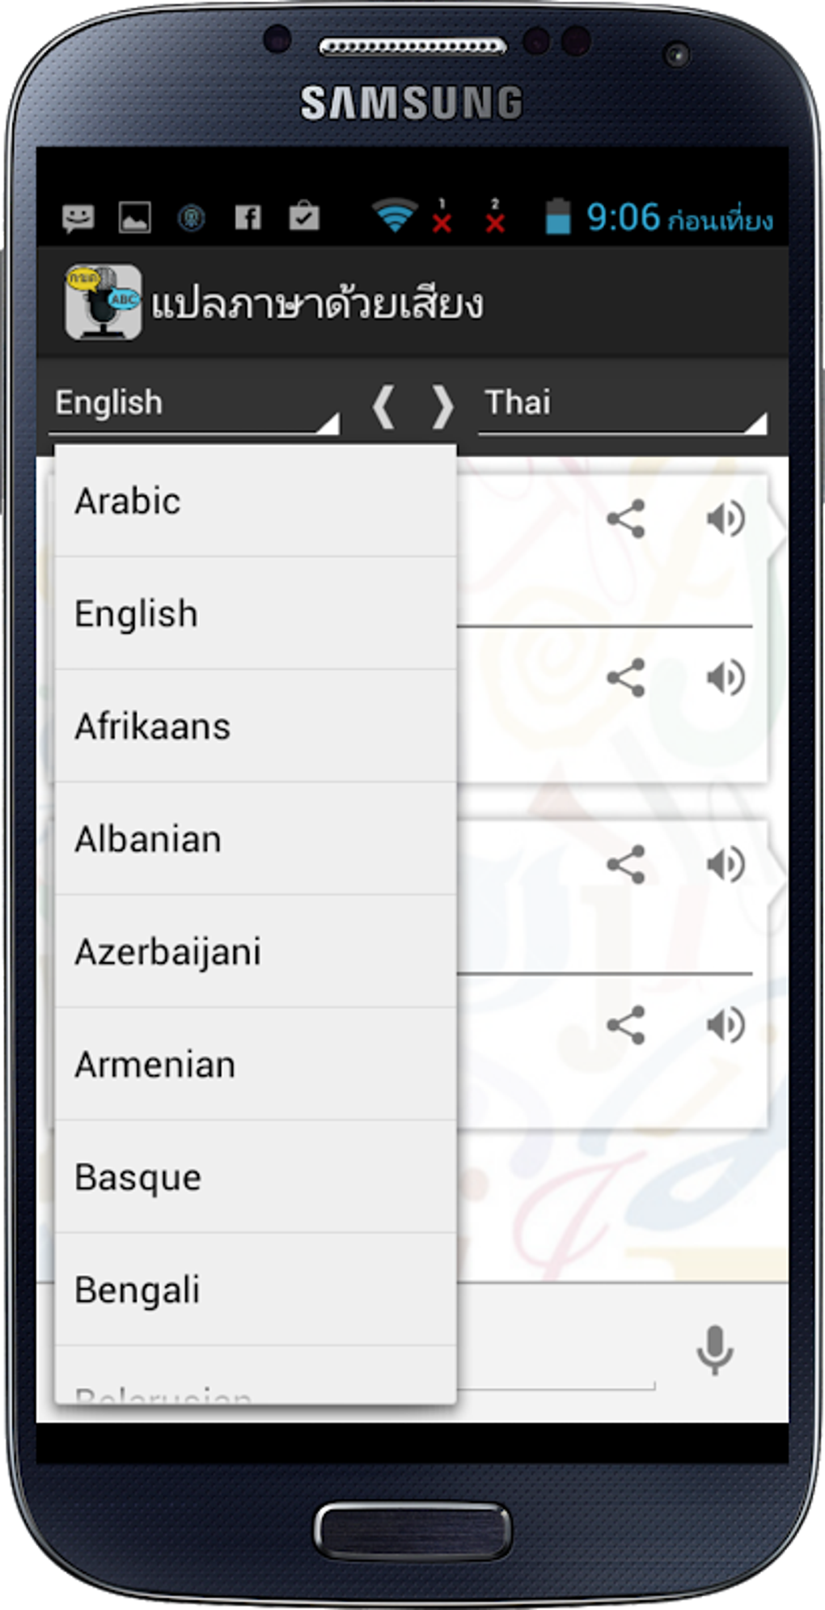Viewport: 825px width, 1610px height.
Task: Tap the microphone voice input icon
Action: pos(714,1349)
